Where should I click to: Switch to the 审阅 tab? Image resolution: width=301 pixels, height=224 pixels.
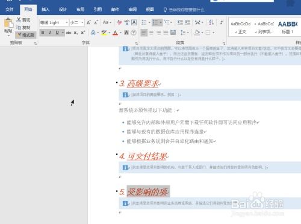click(132, 9)
